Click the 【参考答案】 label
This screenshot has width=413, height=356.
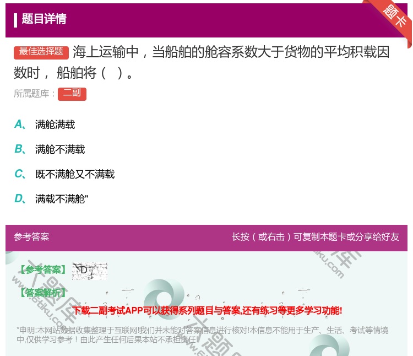point(44,269)
